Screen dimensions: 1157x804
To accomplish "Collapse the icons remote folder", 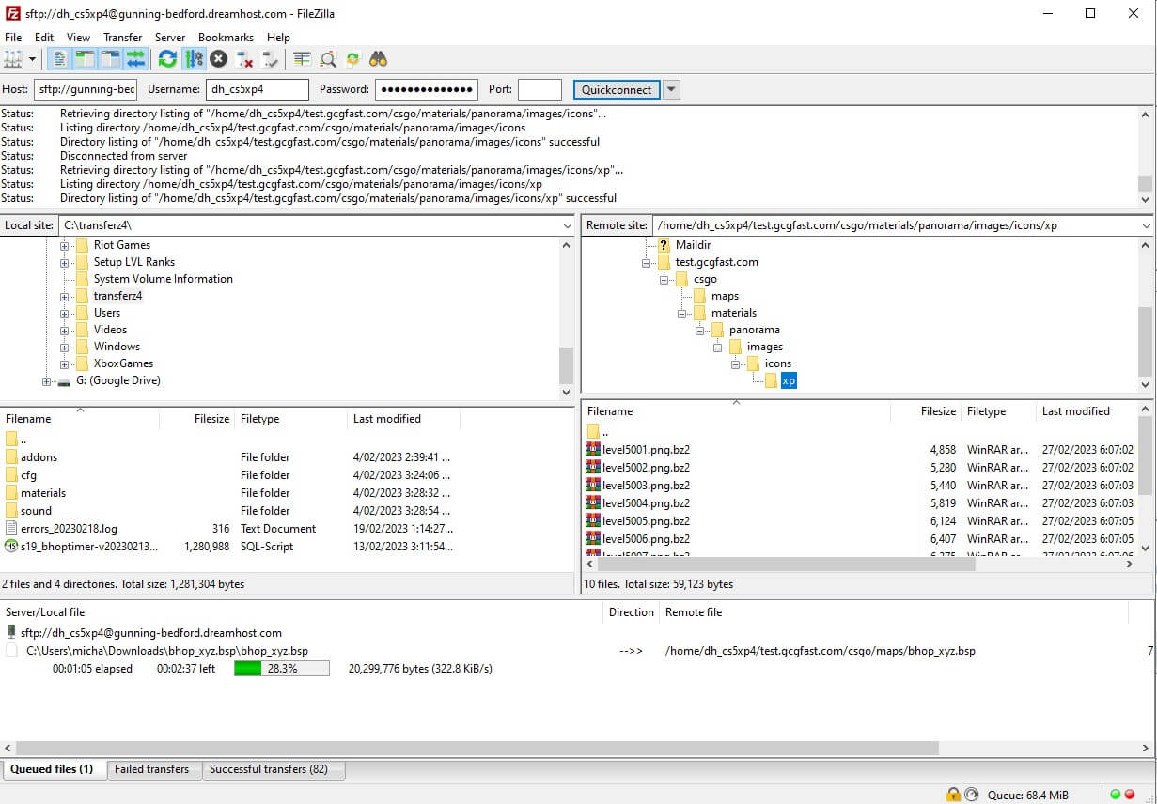I will pyautogui.click(x=736, y=363).
